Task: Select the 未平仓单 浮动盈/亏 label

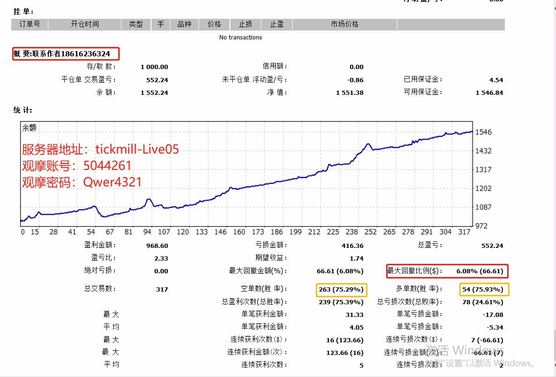Action: (x=254, y=79)
